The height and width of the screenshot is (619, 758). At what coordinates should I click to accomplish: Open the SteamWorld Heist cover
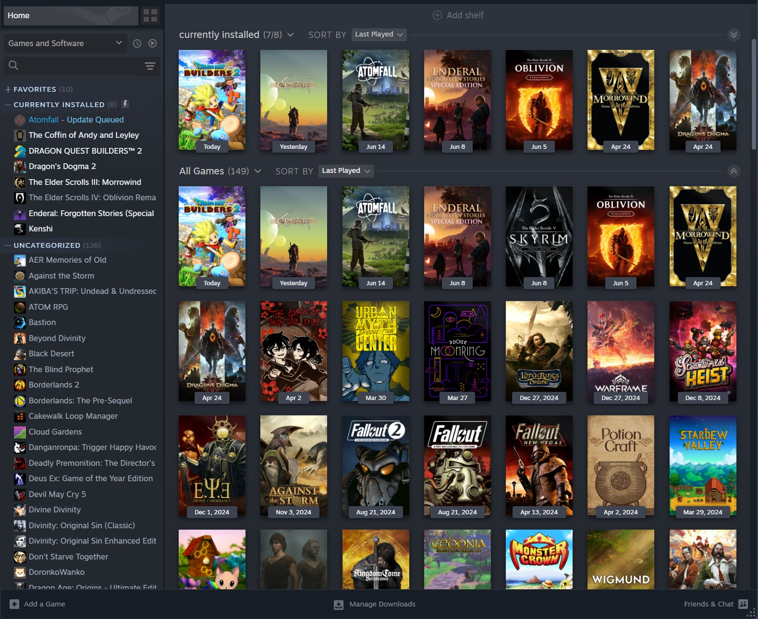click(x=703, y=351)
